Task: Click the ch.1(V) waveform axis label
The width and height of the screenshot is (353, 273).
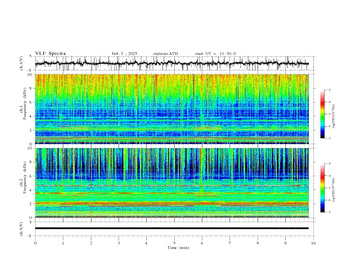Action: click(21, 63)
